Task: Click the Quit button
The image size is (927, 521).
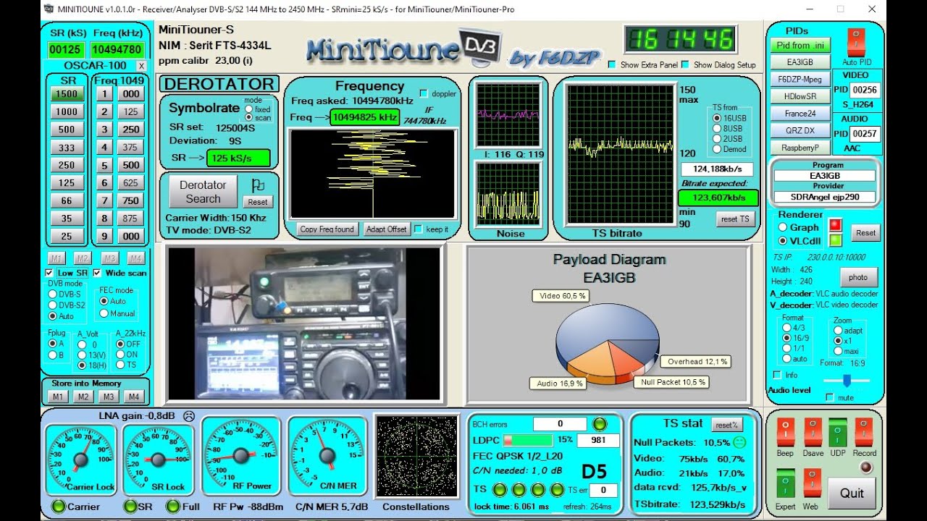Action: (x=852, y=493)
